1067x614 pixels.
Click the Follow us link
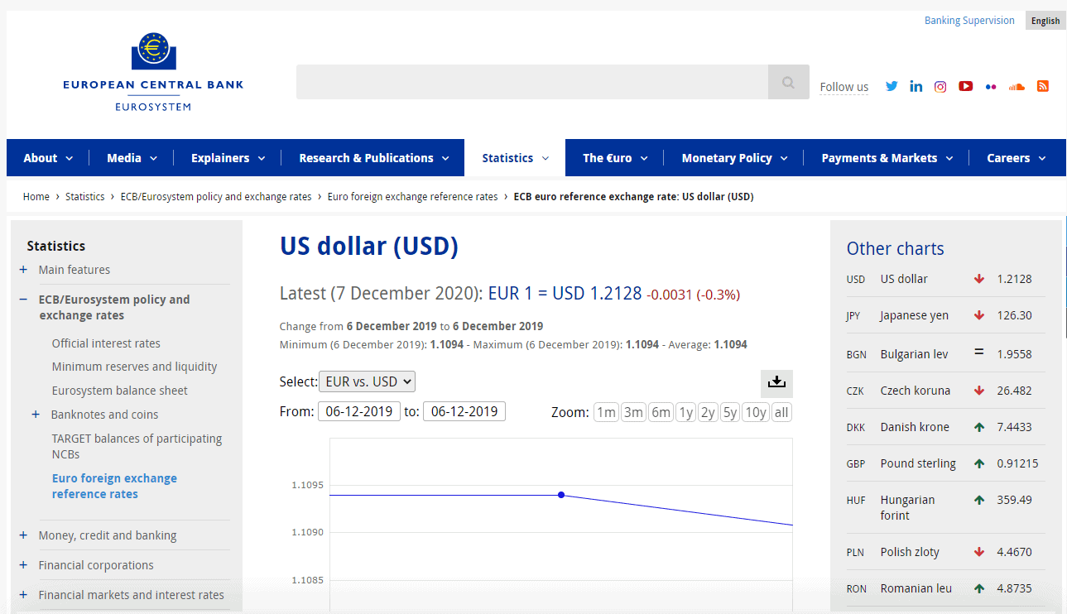(844, 87)
